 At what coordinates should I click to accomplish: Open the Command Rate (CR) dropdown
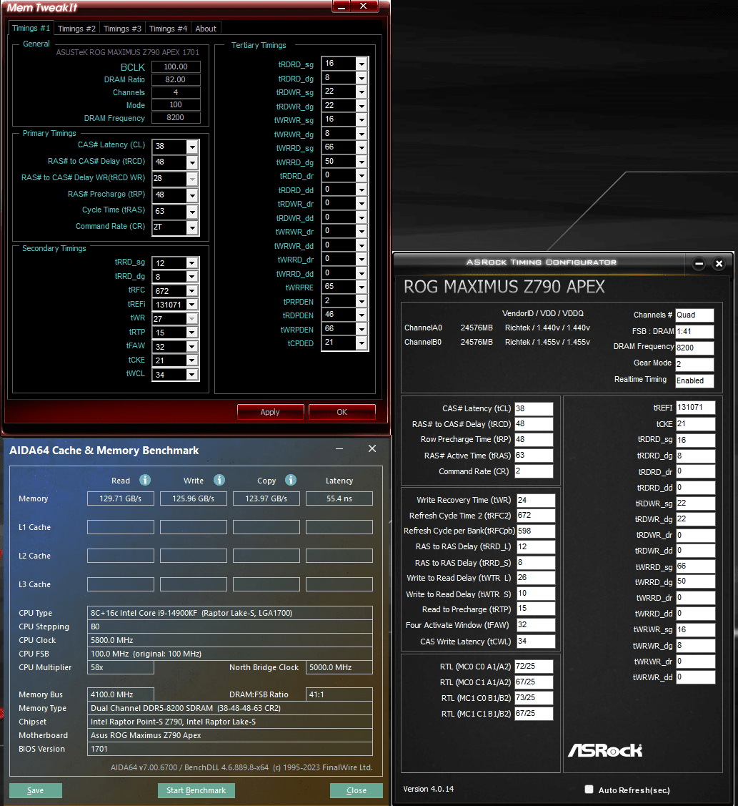point(192,227)
